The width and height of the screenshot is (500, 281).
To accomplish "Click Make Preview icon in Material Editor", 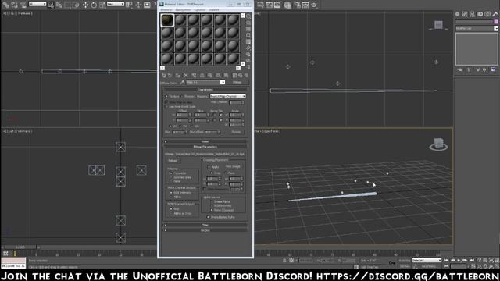I will coord(248,48).
